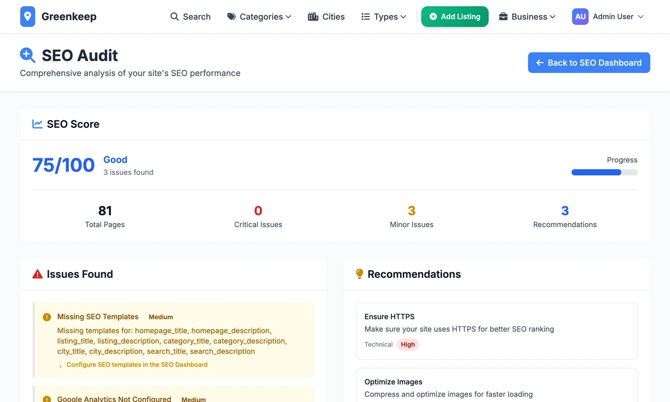Click the exclamation icon on Missing SEO Templates
The image size is (670, 402).
[x=47, y=317]
